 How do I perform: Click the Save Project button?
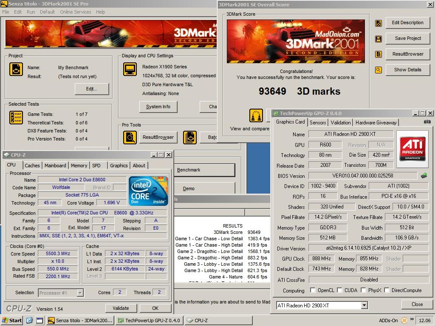coord(408,38)
